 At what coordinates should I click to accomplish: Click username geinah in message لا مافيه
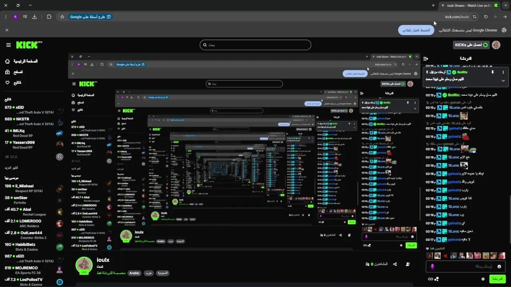point(454,240)
